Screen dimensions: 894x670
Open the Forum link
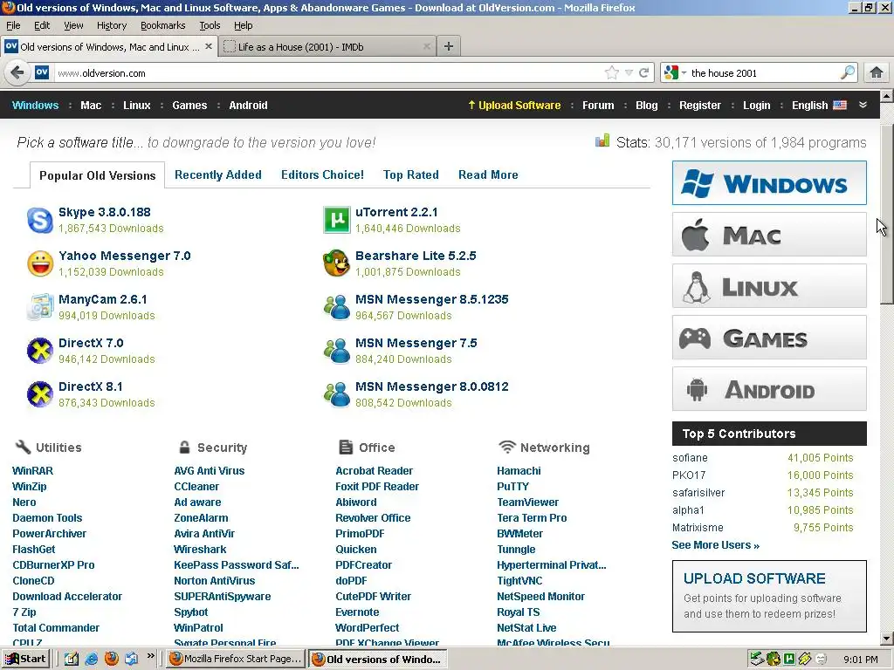pyautogui.click(x=598, y=105)
